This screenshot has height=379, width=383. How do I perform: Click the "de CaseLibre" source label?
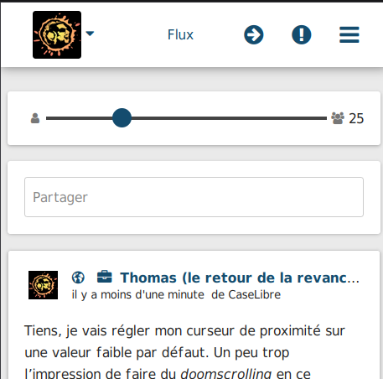coord(246,295)
